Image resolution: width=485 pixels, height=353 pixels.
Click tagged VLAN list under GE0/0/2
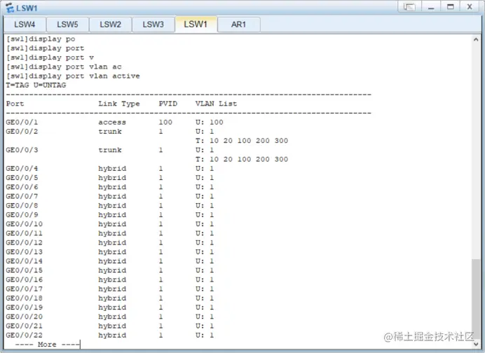pos(242,141)
